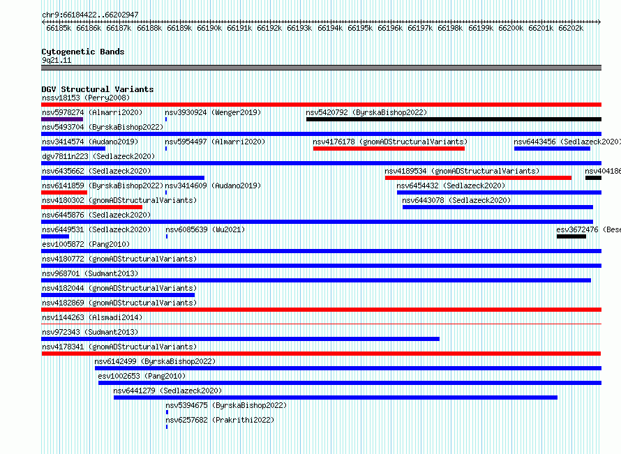Select the blue nsv4182044 gnomAD variant bar
The height and width of the screenshot is (454, 621).
118,295
